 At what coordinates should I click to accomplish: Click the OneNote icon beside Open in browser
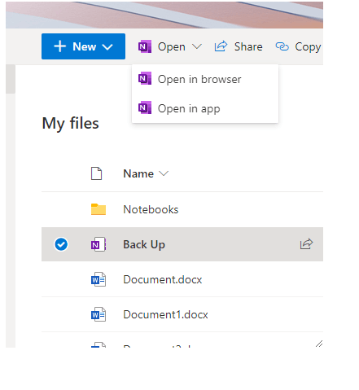145,79
